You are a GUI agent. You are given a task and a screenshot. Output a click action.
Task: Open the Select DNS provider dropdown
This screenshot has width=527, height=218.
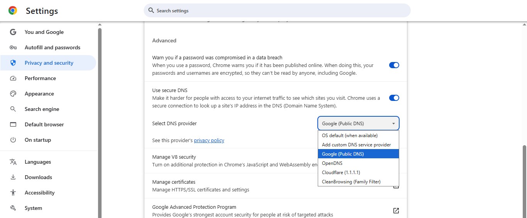click(358, 123)
